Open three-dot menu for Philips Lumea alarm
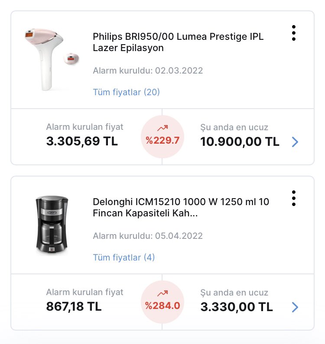Screen dimensions: 325x344 click(x=293, y=33)
